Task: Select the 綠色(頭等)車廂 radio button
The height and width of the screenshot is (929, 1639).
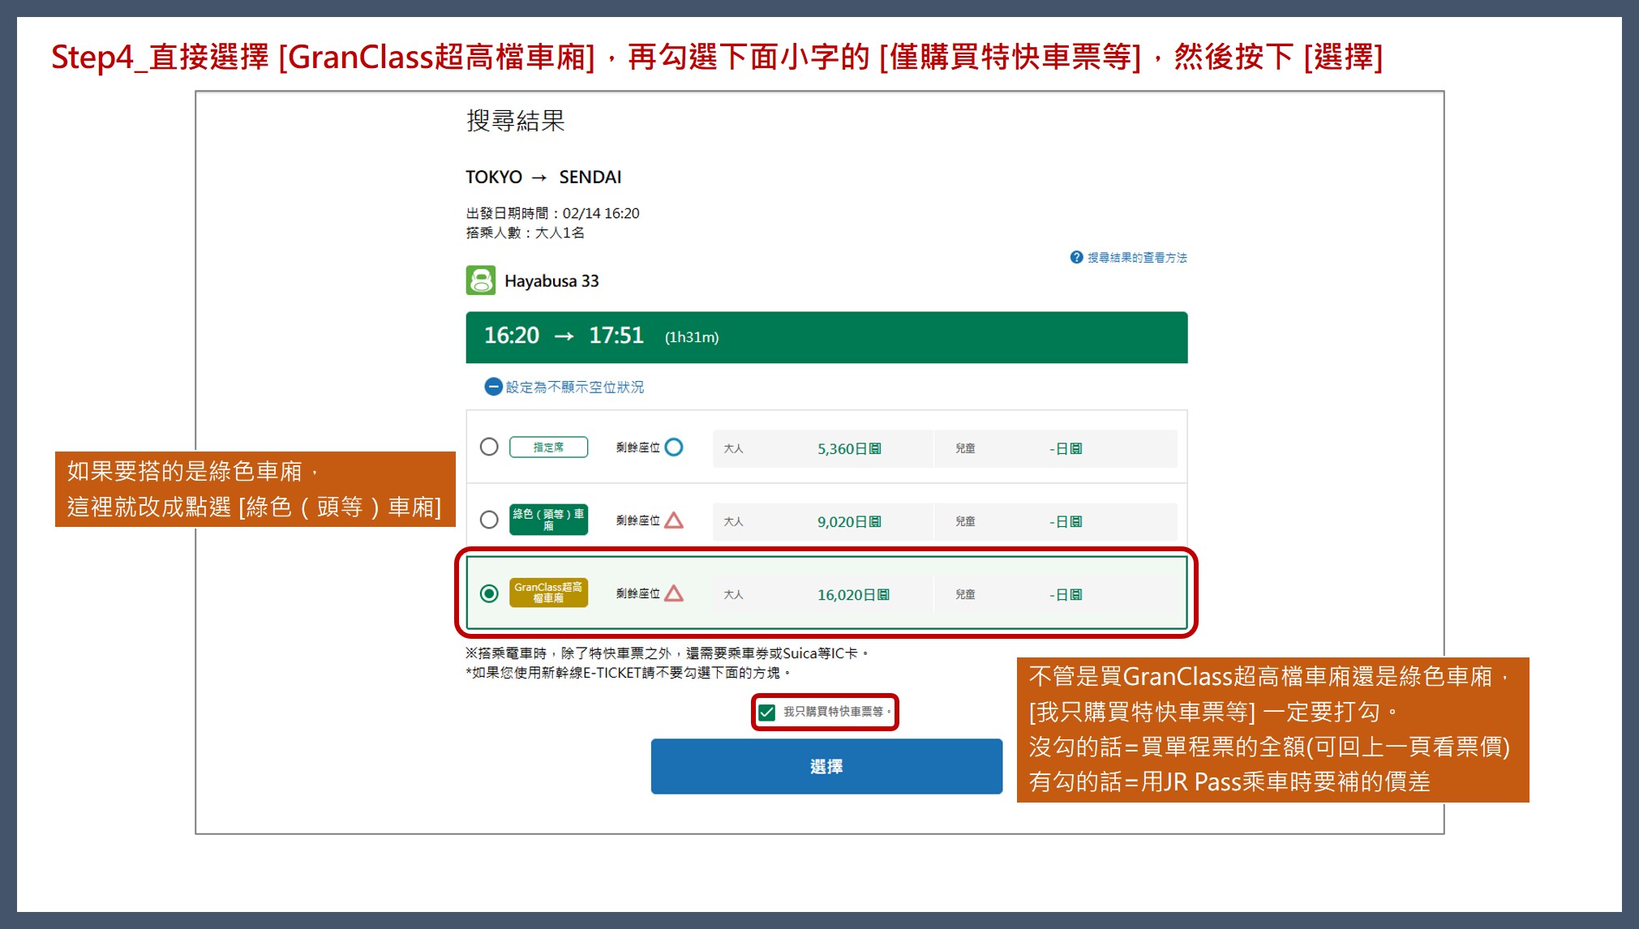Action: 489,520
